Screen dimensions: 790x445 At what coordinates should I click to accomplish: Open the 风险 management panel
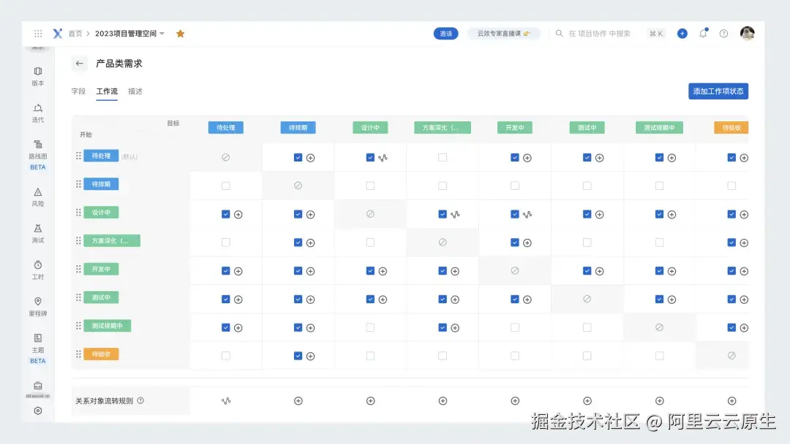(37, 197)
